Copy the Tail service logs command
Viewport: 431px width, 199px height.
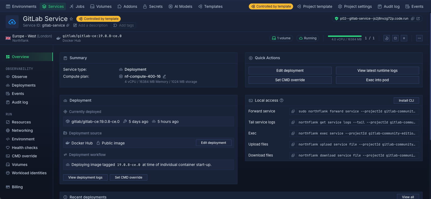pyautogui.click(x=293, y=122)
